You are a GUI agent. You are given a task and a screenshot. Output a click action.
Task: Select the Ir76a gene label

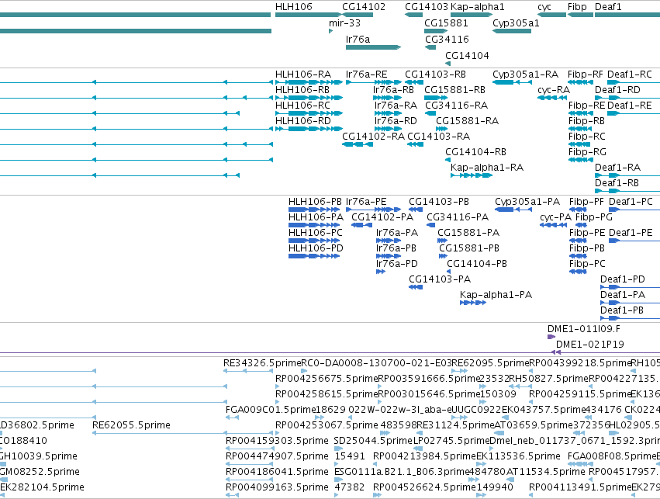point(358,39)
